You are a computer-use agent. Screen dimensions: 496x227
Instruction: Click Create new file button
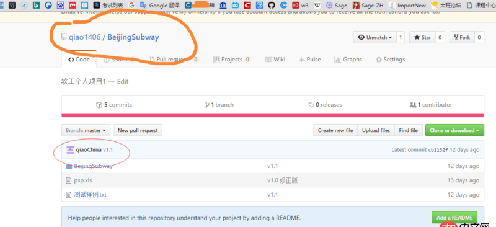335,130
